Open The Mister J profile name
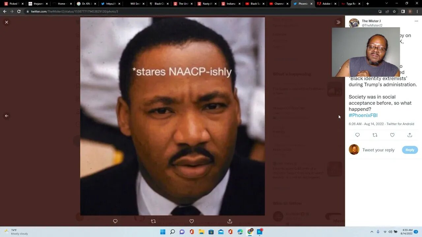422x237 pixels. [x=371, y=21]
